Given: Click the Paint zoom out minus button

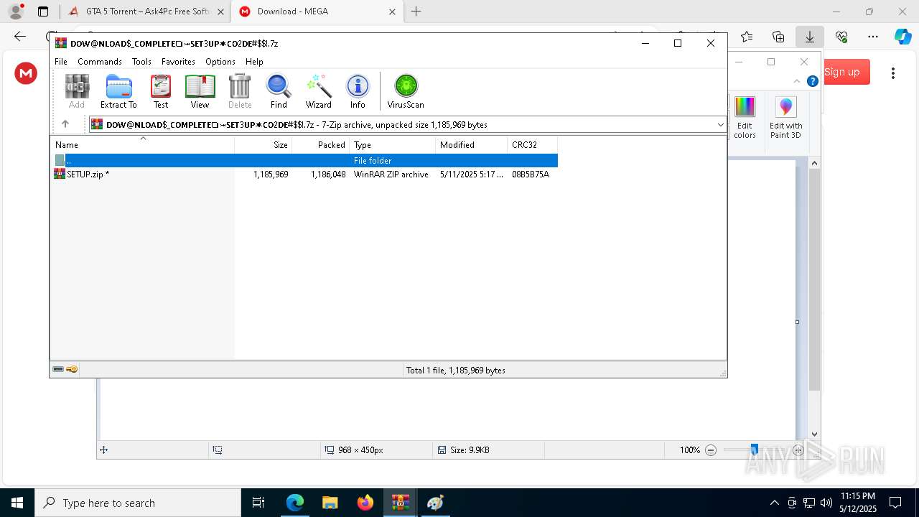Looking at the screenshot, I should click(x=711, y=450).
